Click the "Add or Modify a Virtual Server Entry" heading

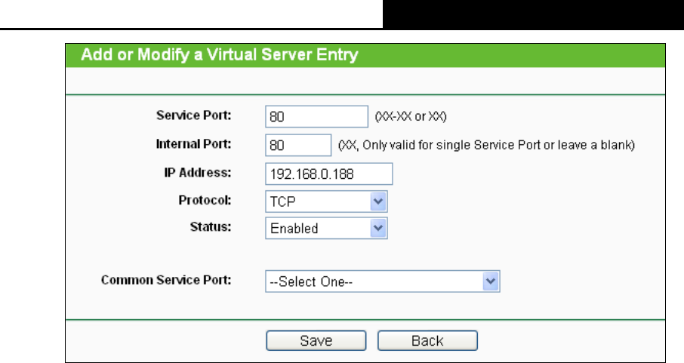tap(220, 55)
